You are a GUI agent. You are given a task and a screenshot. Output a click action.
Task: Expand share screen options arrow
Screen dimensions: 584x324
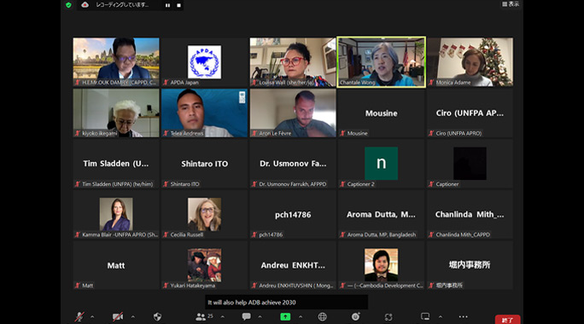click(301, 317)
